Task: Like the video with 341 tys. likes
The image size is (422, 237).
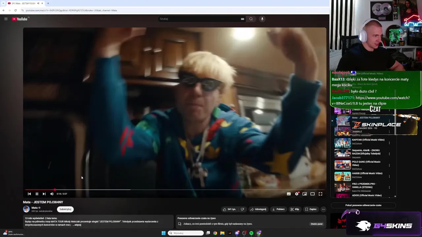Action: click(229, 209)
